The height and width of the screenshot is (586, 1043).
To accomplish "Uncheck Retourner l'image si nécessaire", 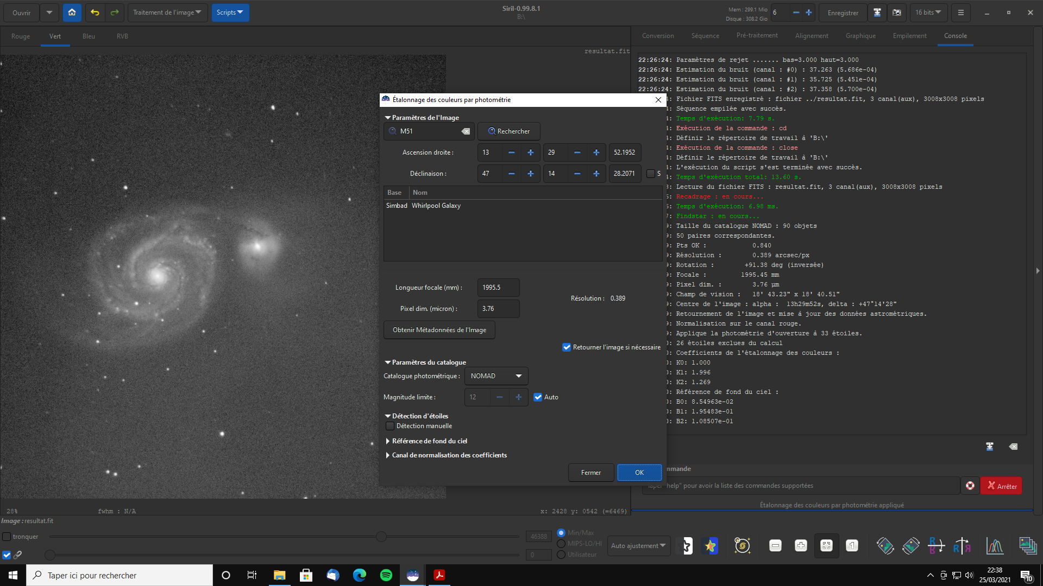I will (567, 347).
